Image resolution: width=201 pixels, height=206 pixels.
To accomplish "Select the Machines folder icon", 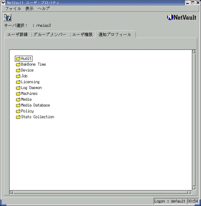I will point(18,94).
